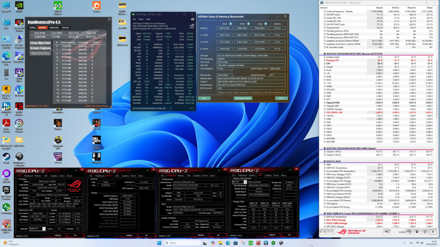
Task: Click the AIDA64 icon in the taskbar
Action: pyautogui.click(x=251, y=243)
